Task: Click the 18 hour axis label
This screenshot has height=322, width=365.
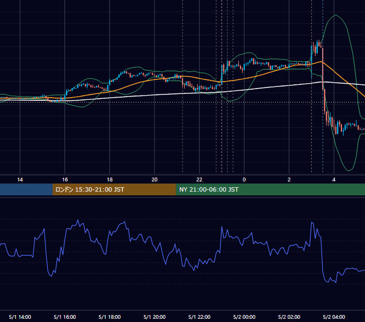Action: 109,180
